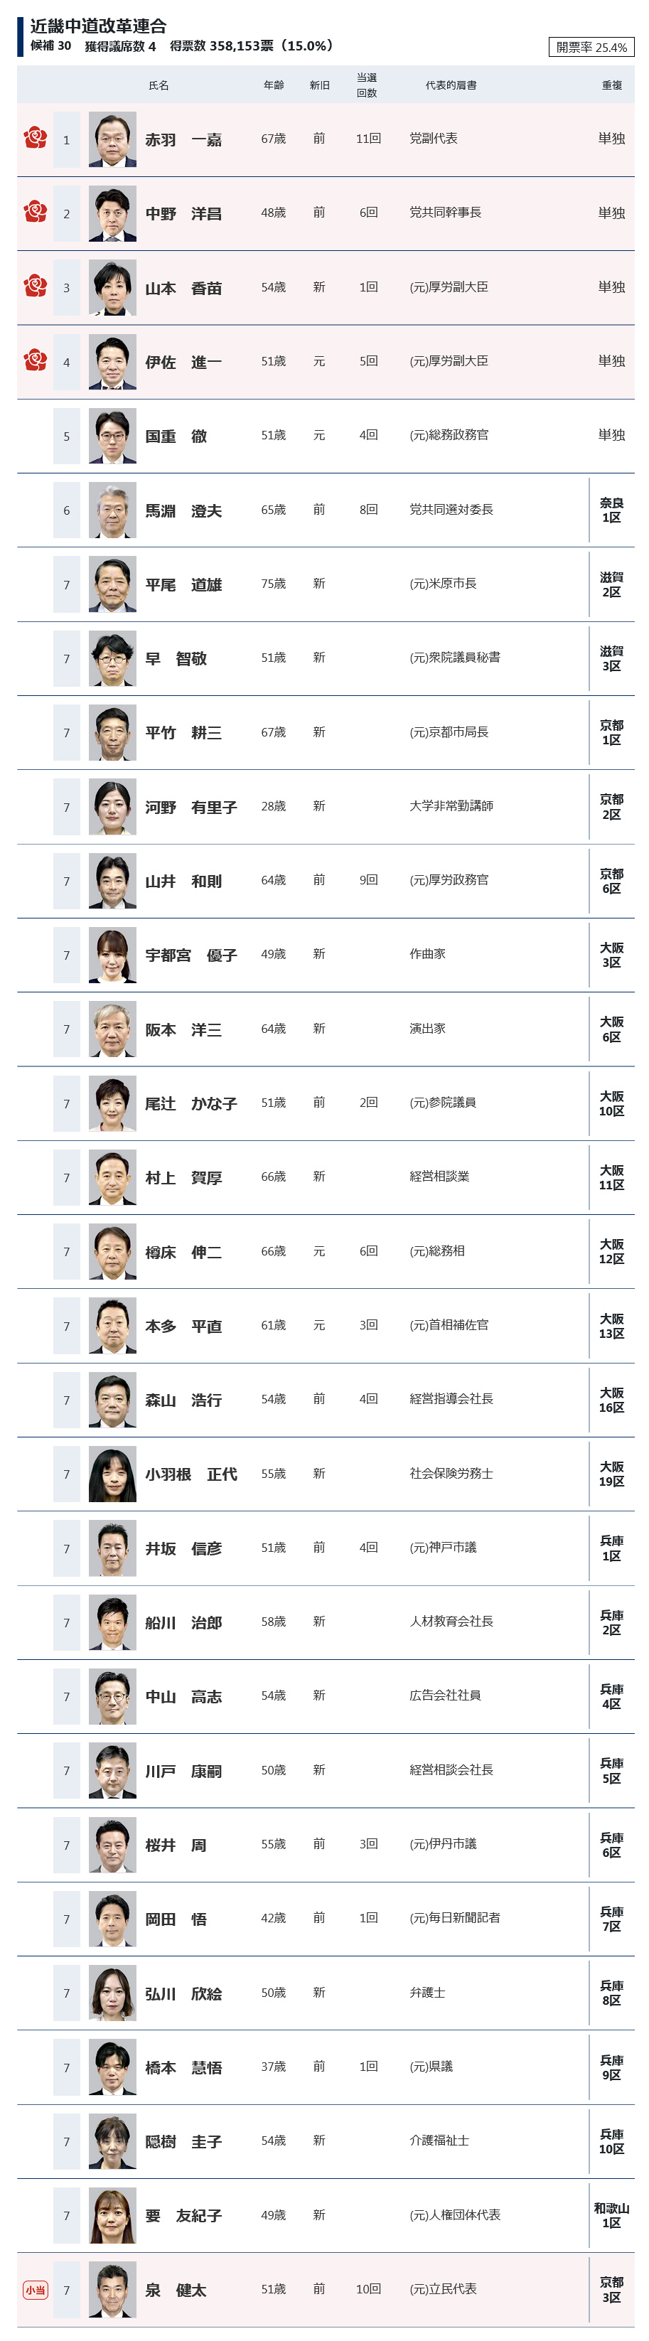Select candidate name 尾辻 かな子
Screen dimensions: 649x2341
pyautogui.click(x=191, y=1103)
